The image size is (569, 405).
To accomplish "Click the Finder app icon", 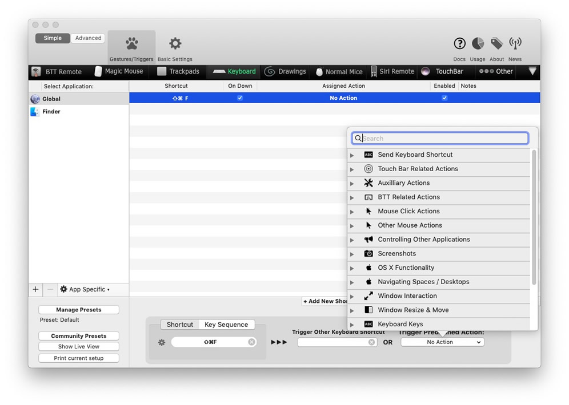I will tap(35, 112).
